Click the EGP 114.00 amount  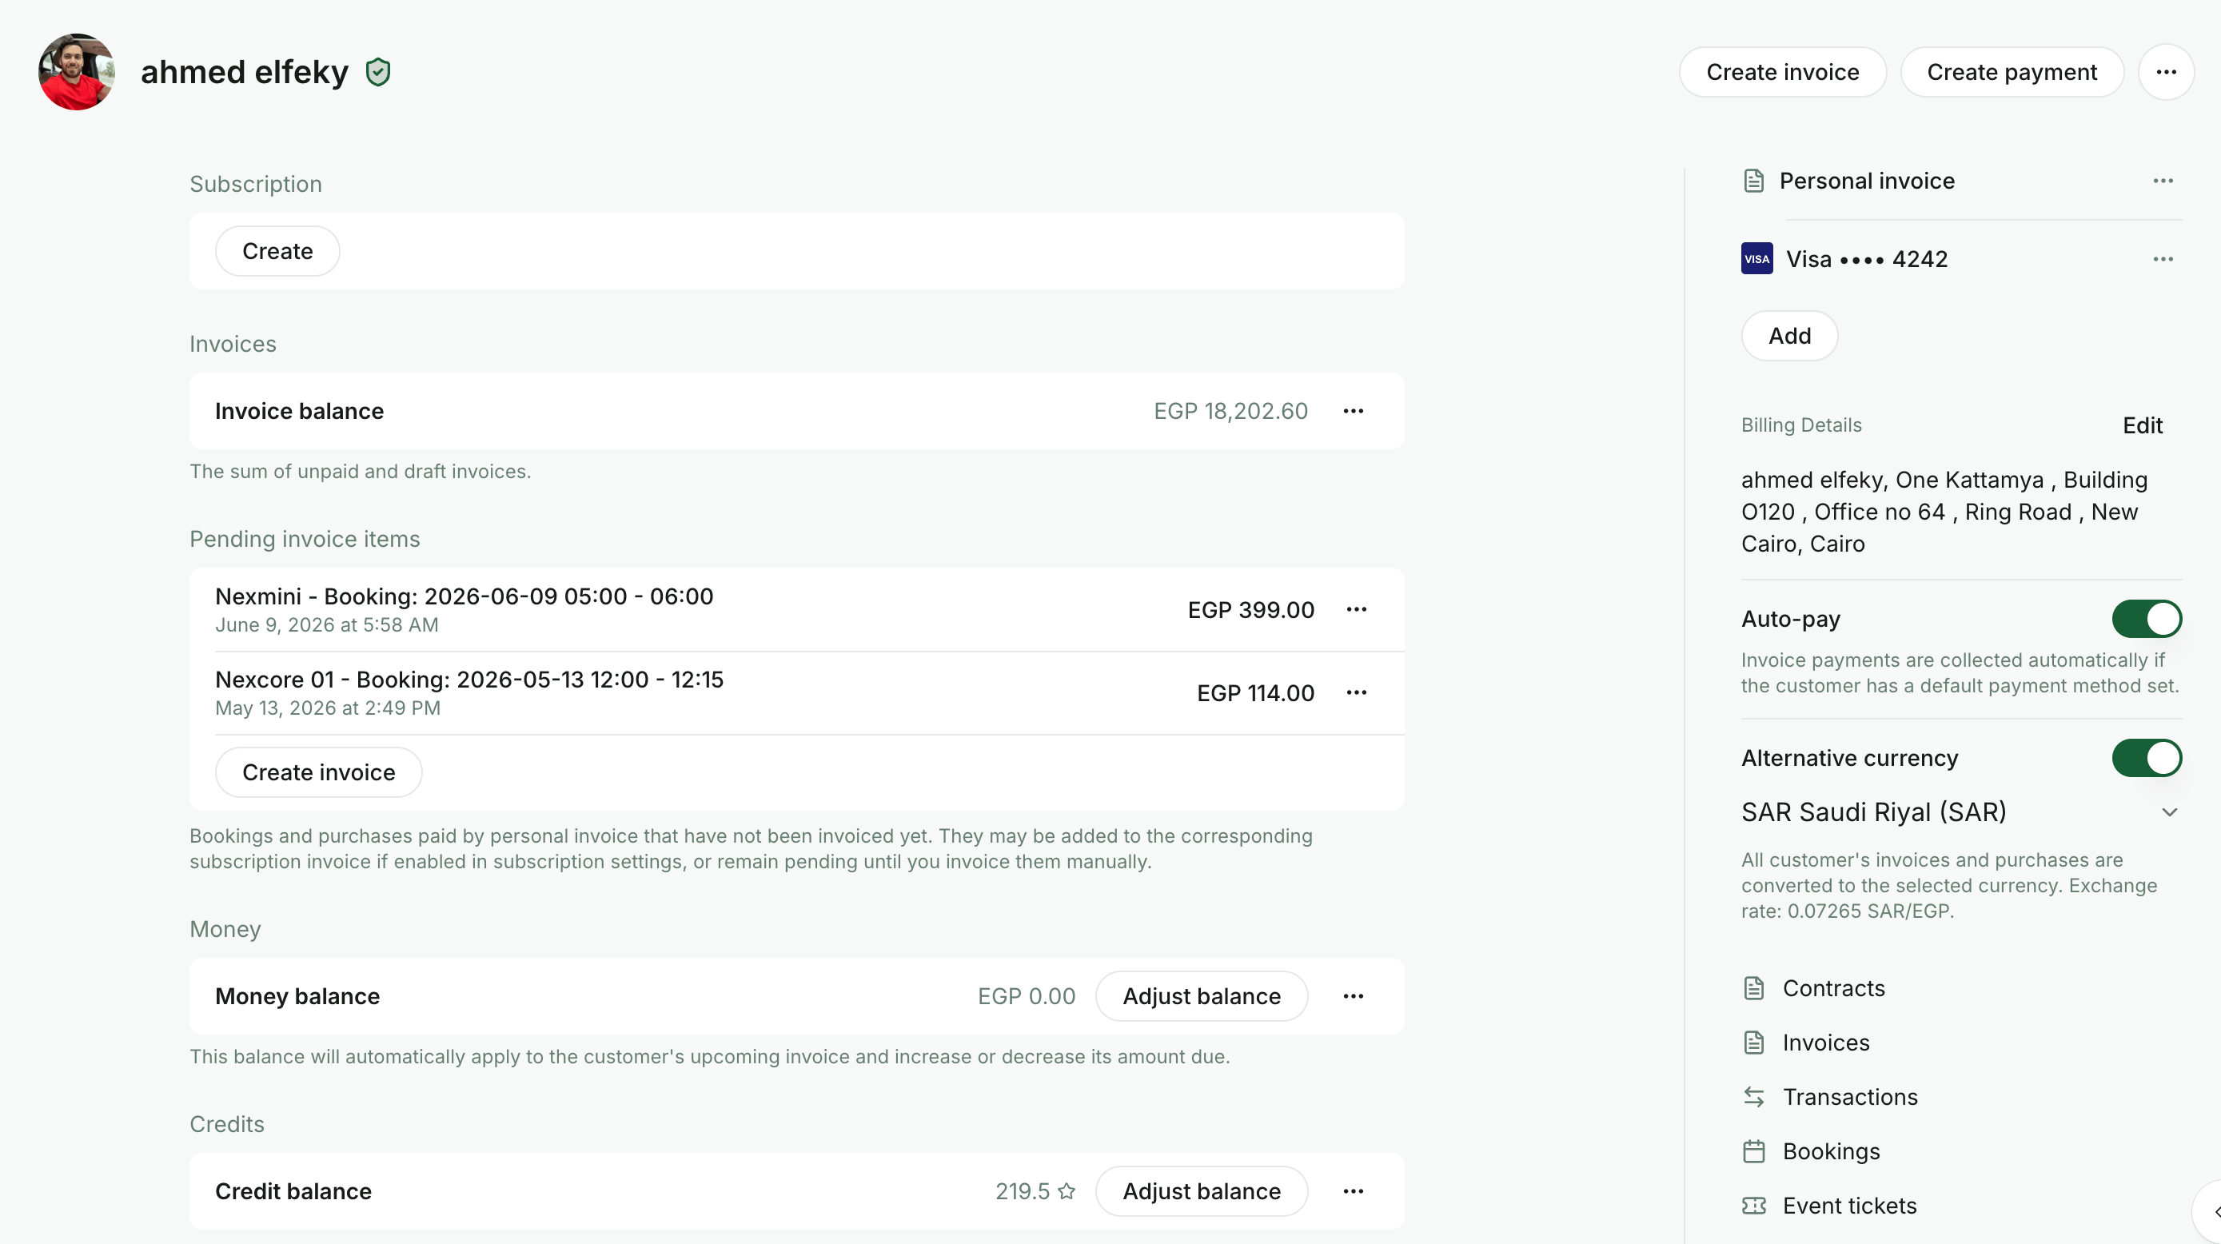pyautogui.click(x=1255, y=693)
